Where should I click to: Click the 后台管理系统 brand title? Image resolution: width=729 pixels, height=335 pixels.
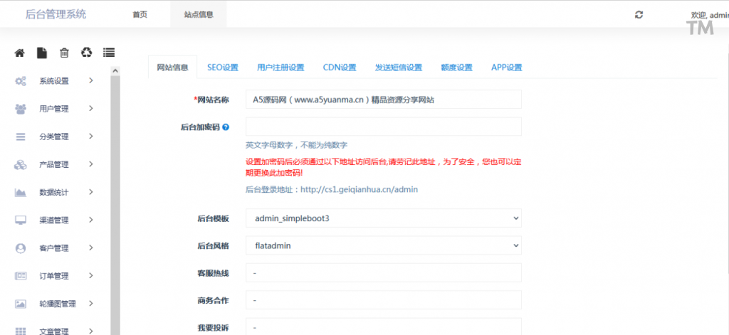coord(56,14)
